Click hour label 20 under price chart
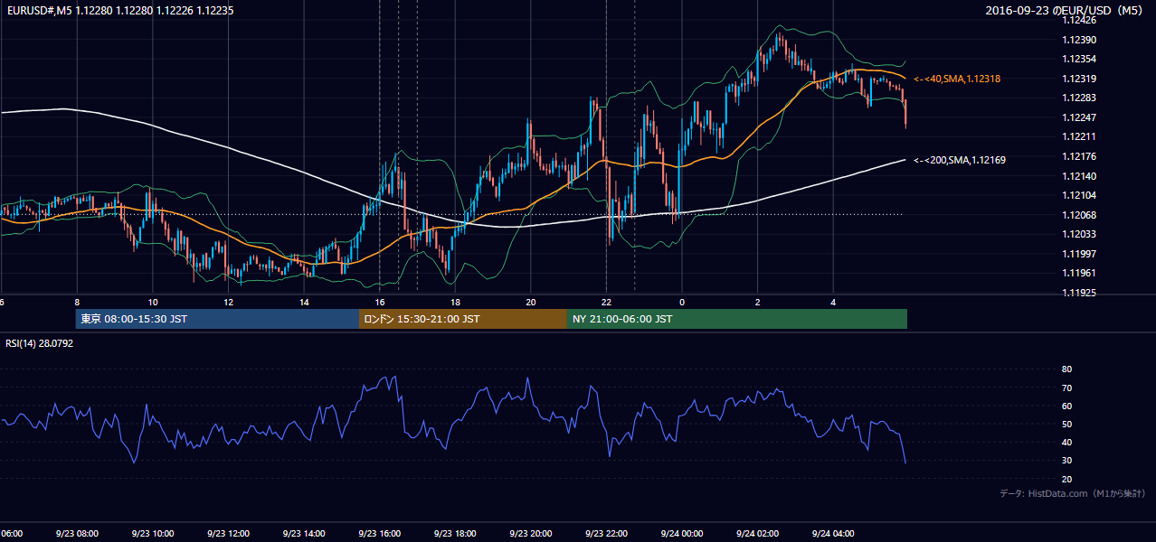 (531, 303)
